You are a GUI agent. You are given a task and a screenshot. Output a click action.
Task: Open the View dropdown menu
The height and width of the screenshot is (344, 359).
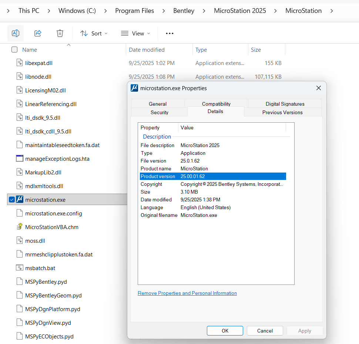point(135,33)
